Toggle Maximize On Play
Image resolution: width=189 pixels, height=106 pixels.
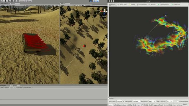(x=40, y=5)
